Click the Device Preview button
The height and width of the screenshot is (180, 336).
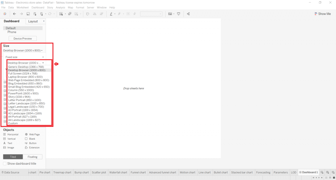click(x=23, y=39)
